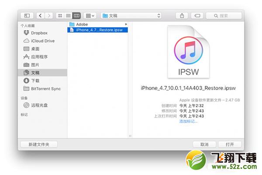
Task: Click the 添加标记 link
Action: click(188, 121)
